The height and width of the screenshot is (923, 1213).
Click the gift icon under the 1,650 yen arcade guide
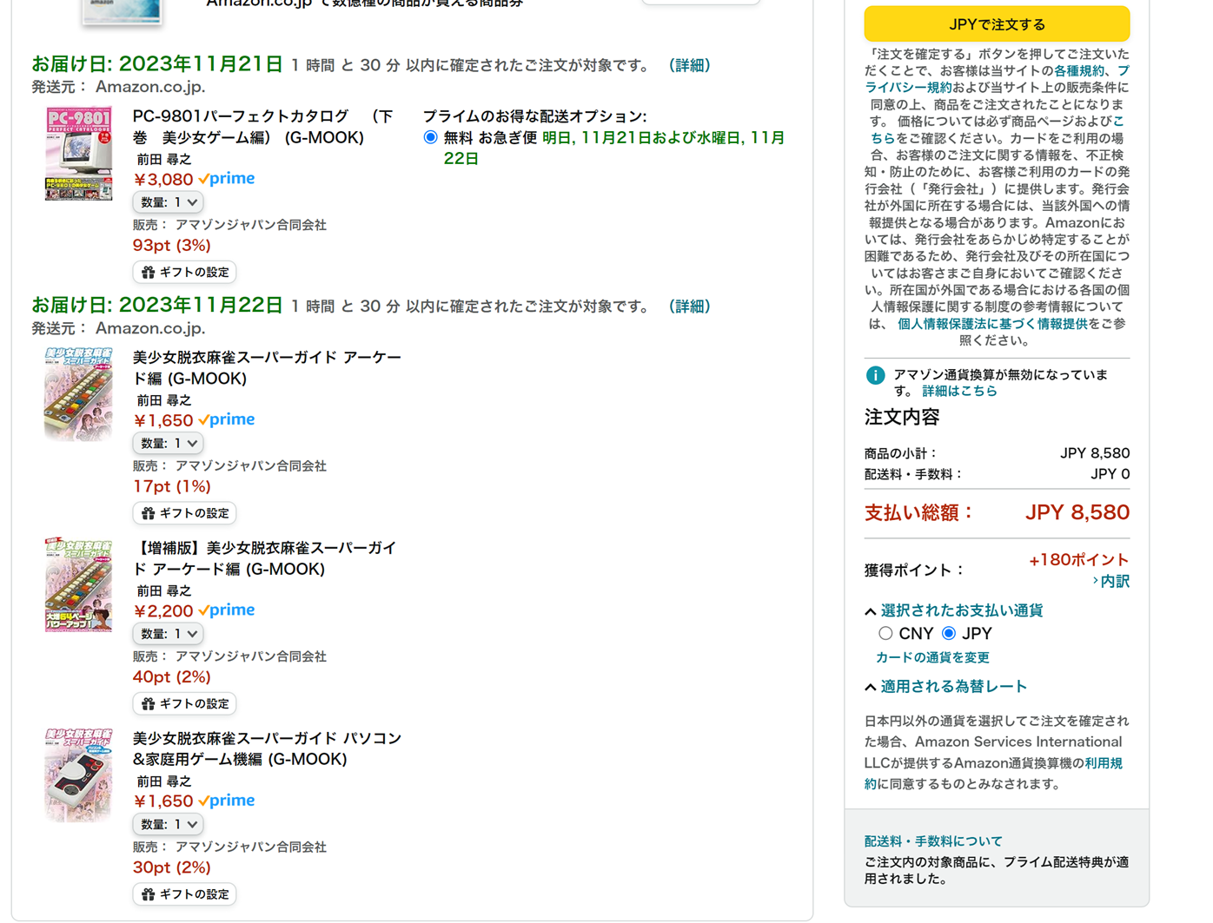click(x=149, y=514)
